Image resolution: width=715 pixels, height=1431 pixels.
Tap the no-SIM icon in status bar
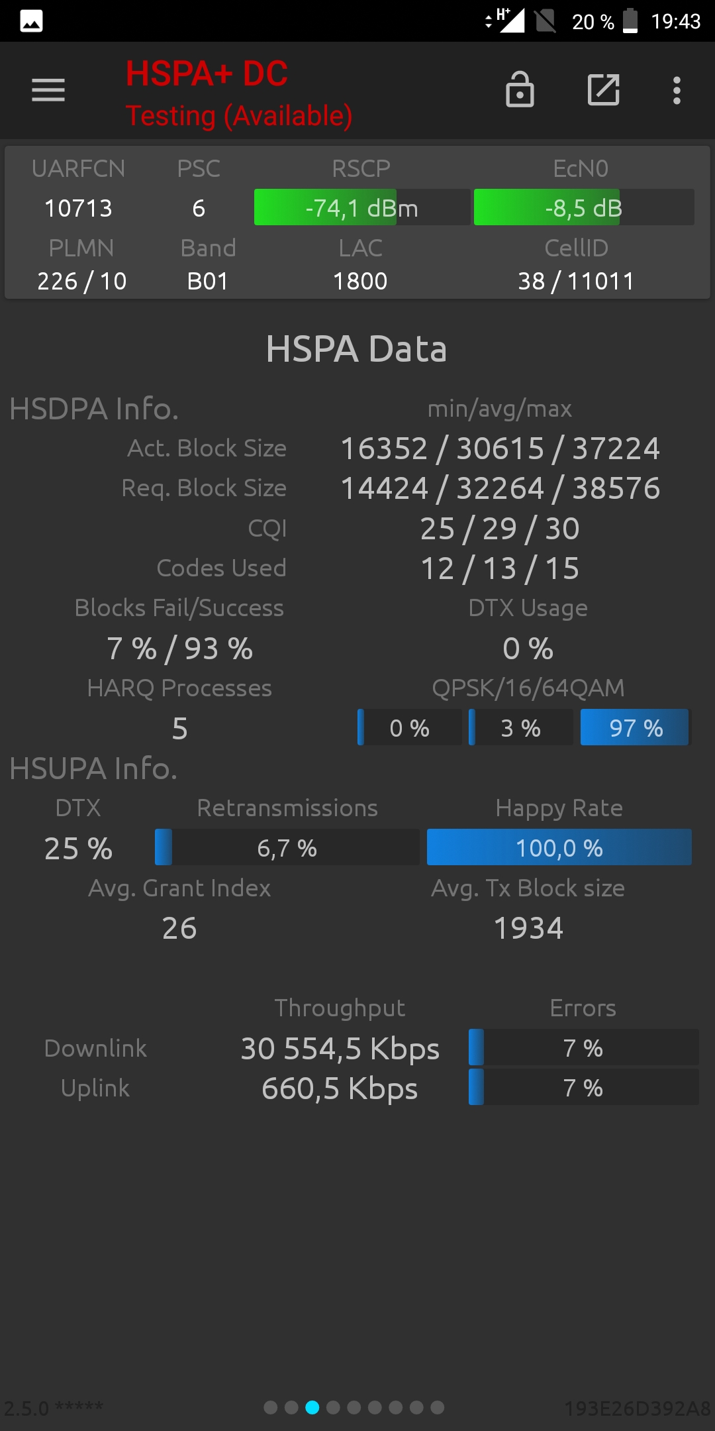546,21
